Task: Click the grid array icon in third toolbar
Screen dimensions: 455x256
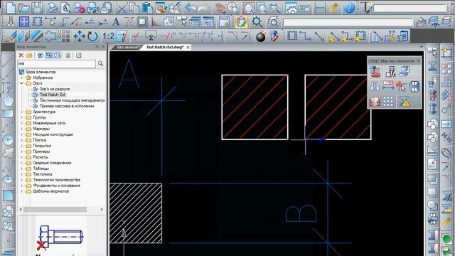Action: pyautogui.click(x=63, y=36)
